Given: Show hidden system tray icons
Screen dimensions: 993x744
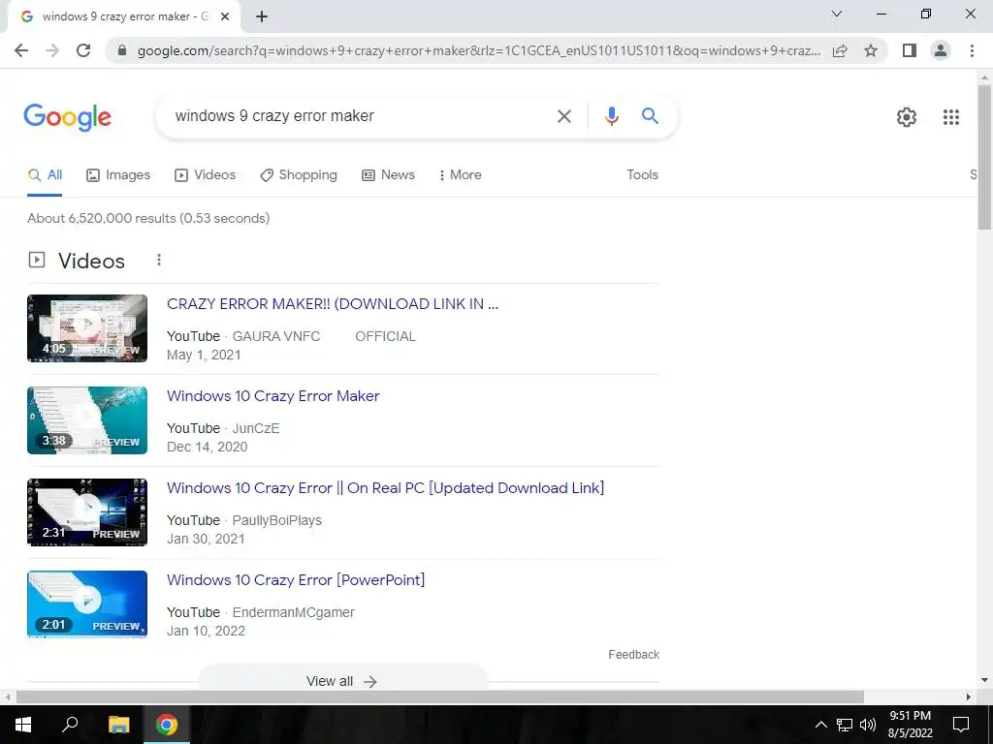Looking at the screenshot, I should [x=820, y=725].
